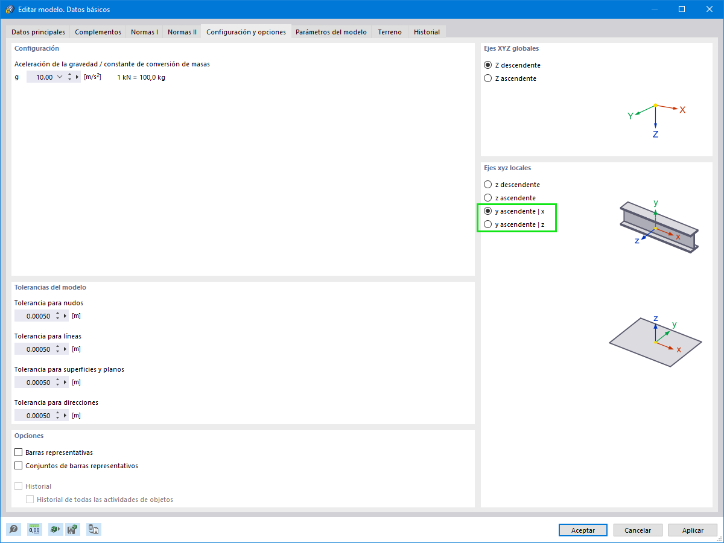724x543 pixels.
Task: Open the units and decimal places icon
Action: click(34, 530)
